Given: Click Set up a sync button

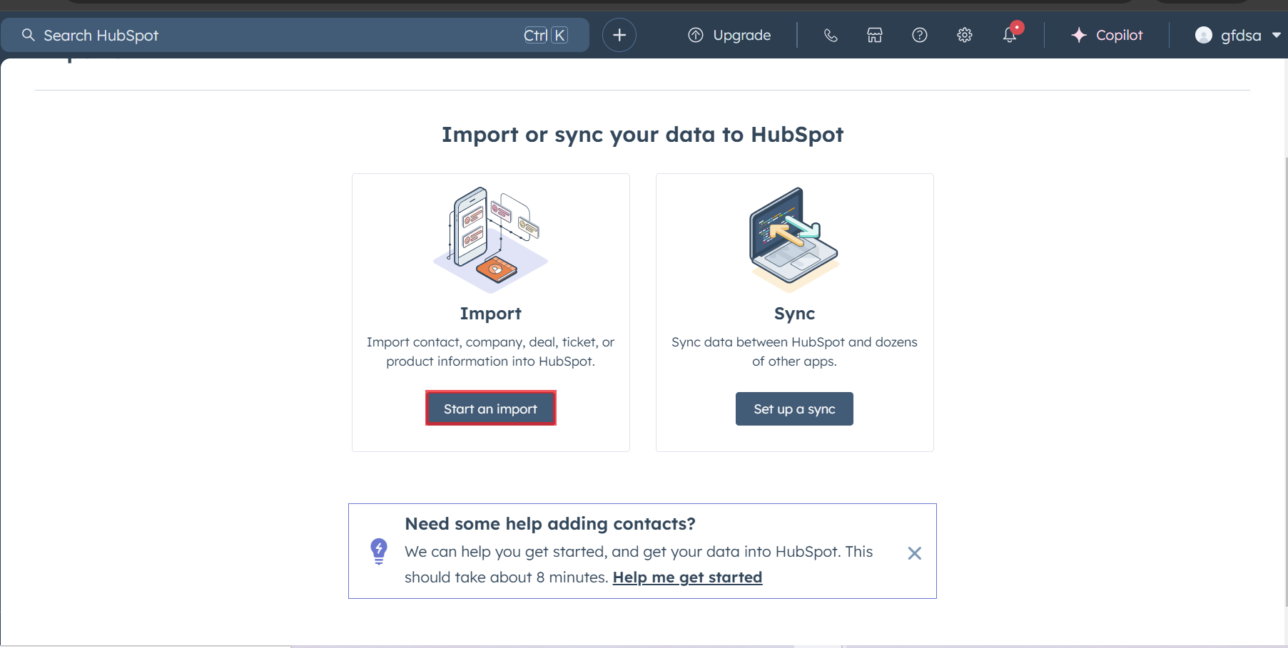Looking at the screenshot, I should tap(794, 408).
